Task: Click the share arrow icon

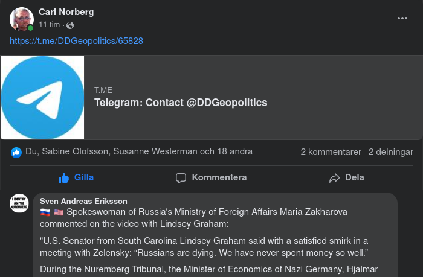Action: point(335,178)
